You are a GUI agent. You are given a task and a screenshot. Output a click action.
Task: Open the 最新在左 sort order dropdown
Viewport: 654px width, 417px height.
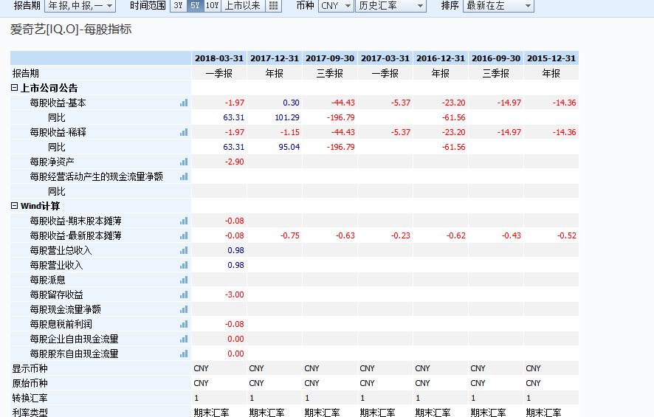(498, 6)
